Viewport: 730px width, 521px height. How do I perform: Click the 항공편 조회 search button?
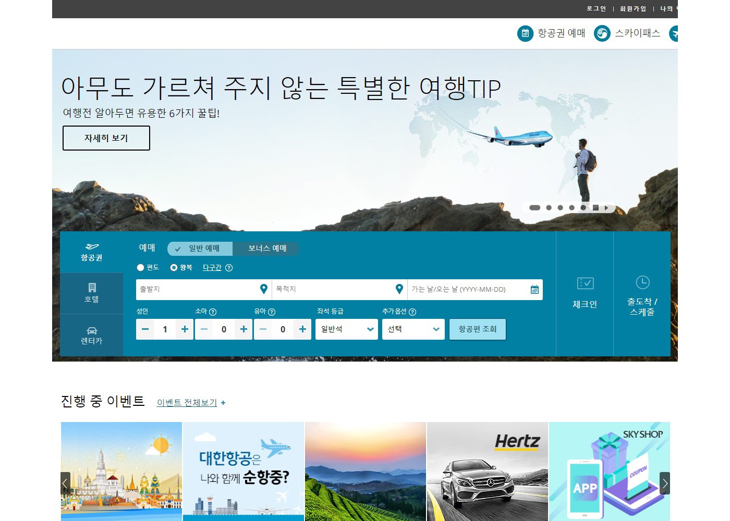point(478,329)
